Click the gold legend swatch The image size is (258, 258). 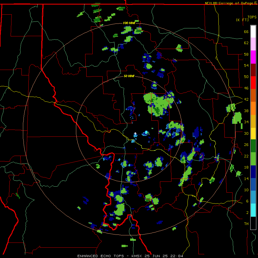[x=253, y=121]
